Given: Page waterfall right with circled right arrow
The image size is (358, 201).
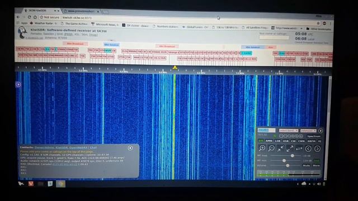Looking at the screenshot, I should pos(317,149).
